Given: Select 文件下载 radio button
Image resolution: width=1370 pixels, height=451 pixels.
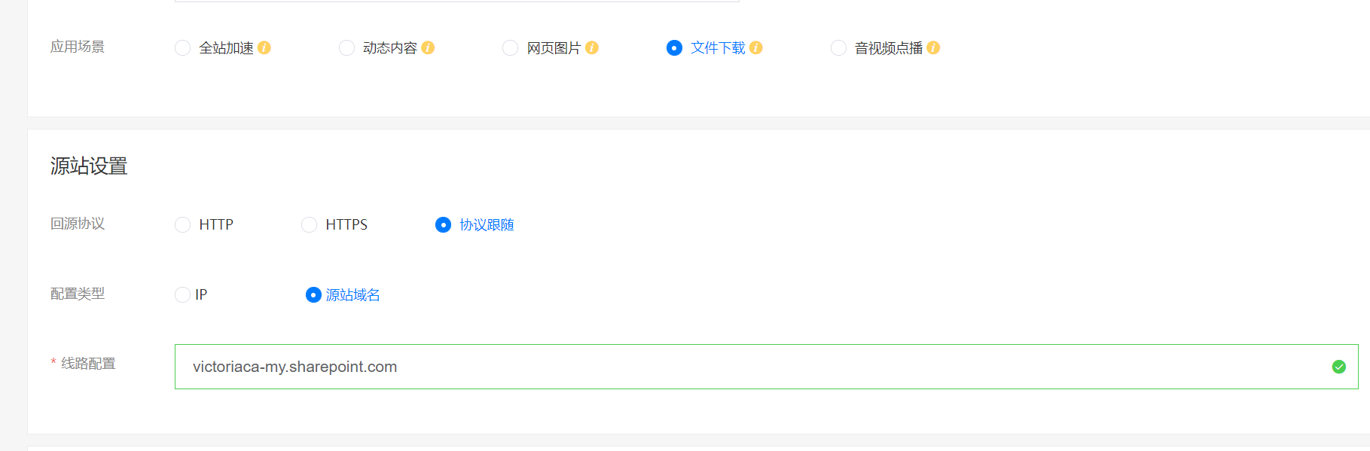Looking at the screenshot, I should pyautogui.click(x=675, y=48).
